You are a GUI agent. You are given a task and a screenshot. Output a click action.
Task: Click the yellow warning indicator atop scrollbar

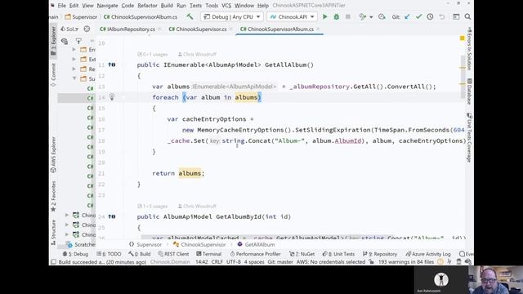pos(463,38)
